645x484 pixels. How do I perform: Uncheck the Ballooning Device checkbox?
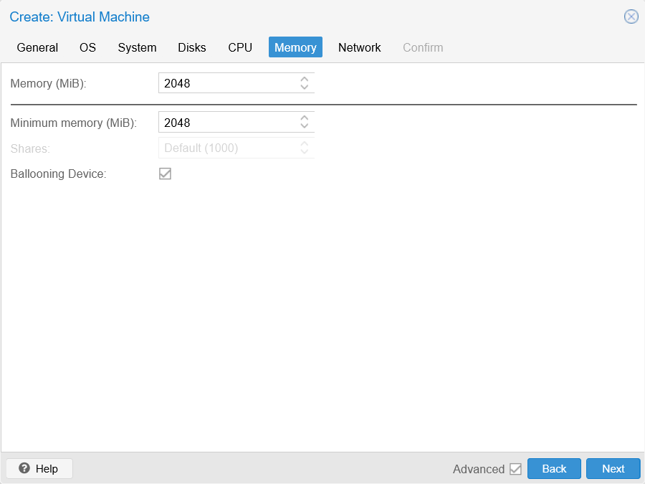coord(165,174)
